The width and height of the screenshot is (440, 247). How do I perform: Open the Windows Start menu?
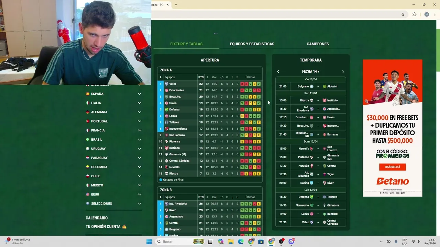(149, 242)
